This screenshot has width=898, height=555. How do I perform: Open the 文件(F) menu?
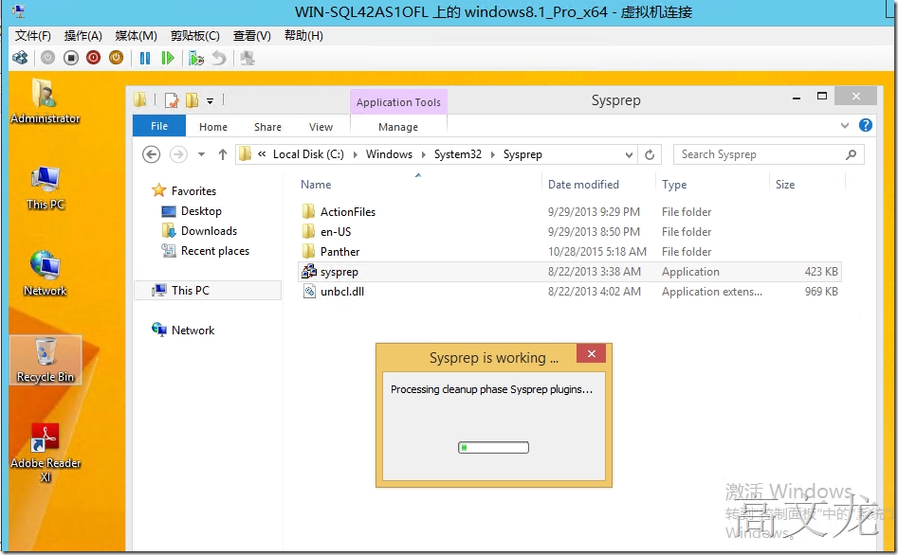coord(32,35)
